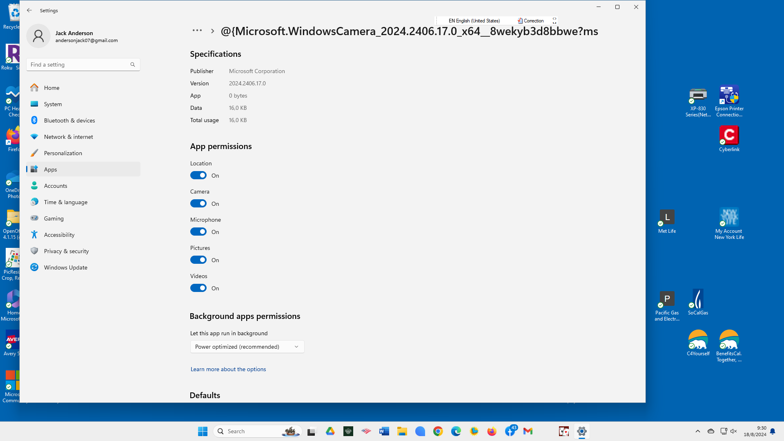This screenshot has height=441, width=784.
Task: Disable the Pictures permission toggle
Action: [198, 260]
